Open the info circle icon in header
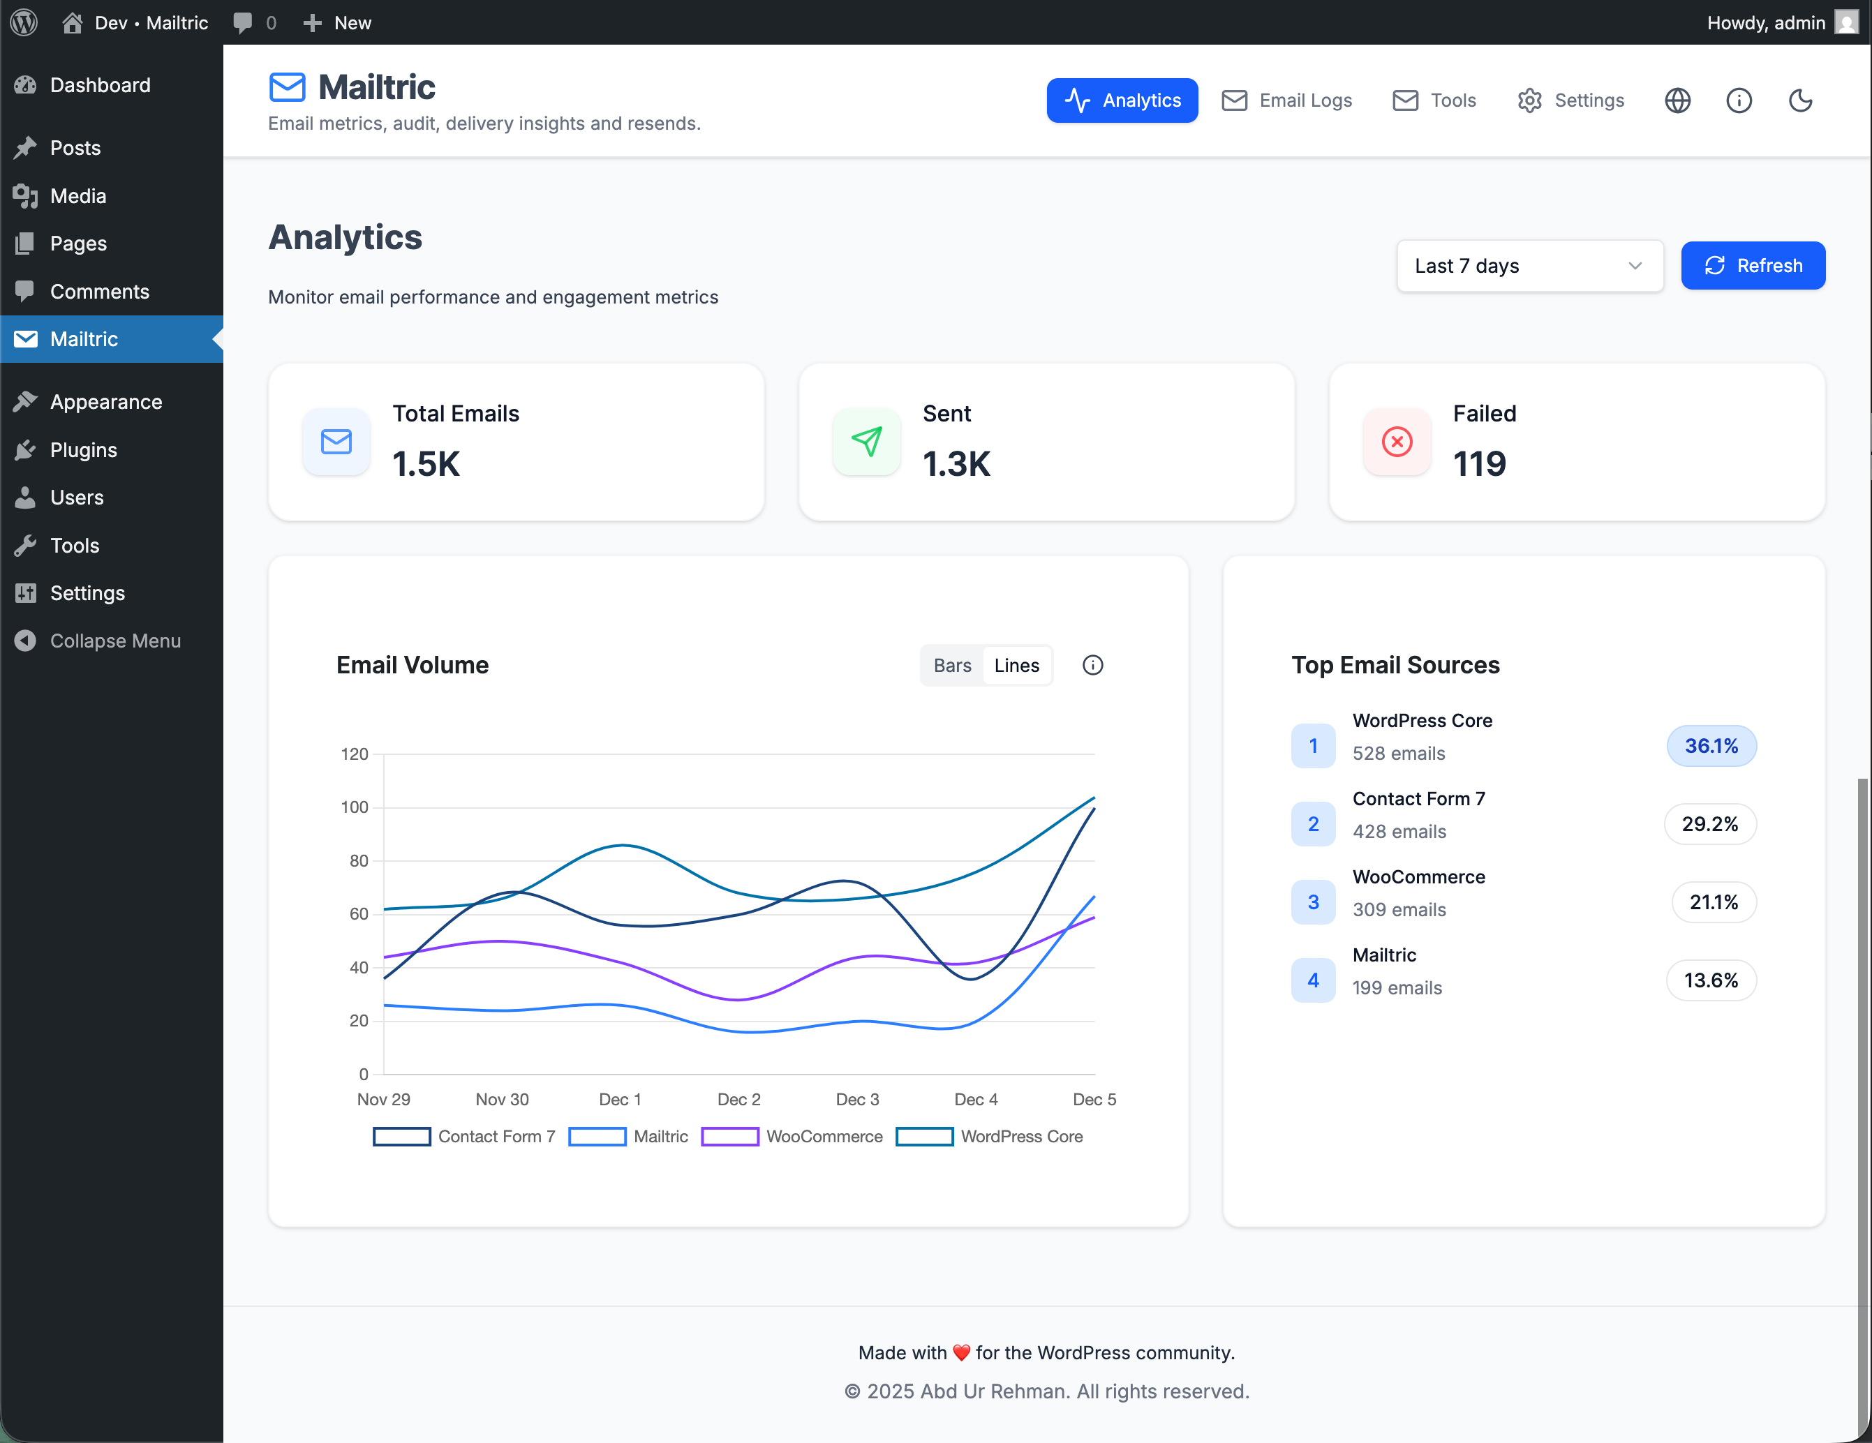This screenshot has height=1443, width=1872. 1738,100
